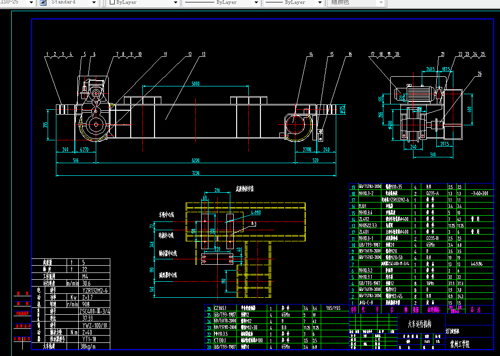Click the 520 dimension text
Screen dimensions: 500x356
coord(315,160)
